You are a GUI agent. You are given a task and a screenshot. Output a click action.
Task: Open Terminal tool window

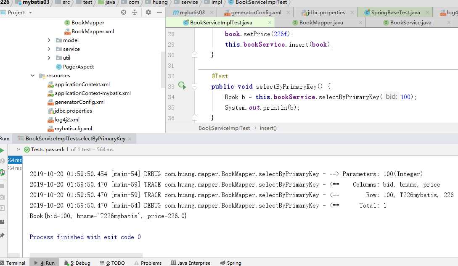pyautogui.click(x=13, y=263)
